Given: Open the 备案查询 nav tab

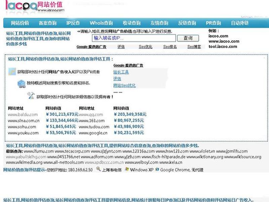Looking at the screenshot, I should (x=48, y=23).
